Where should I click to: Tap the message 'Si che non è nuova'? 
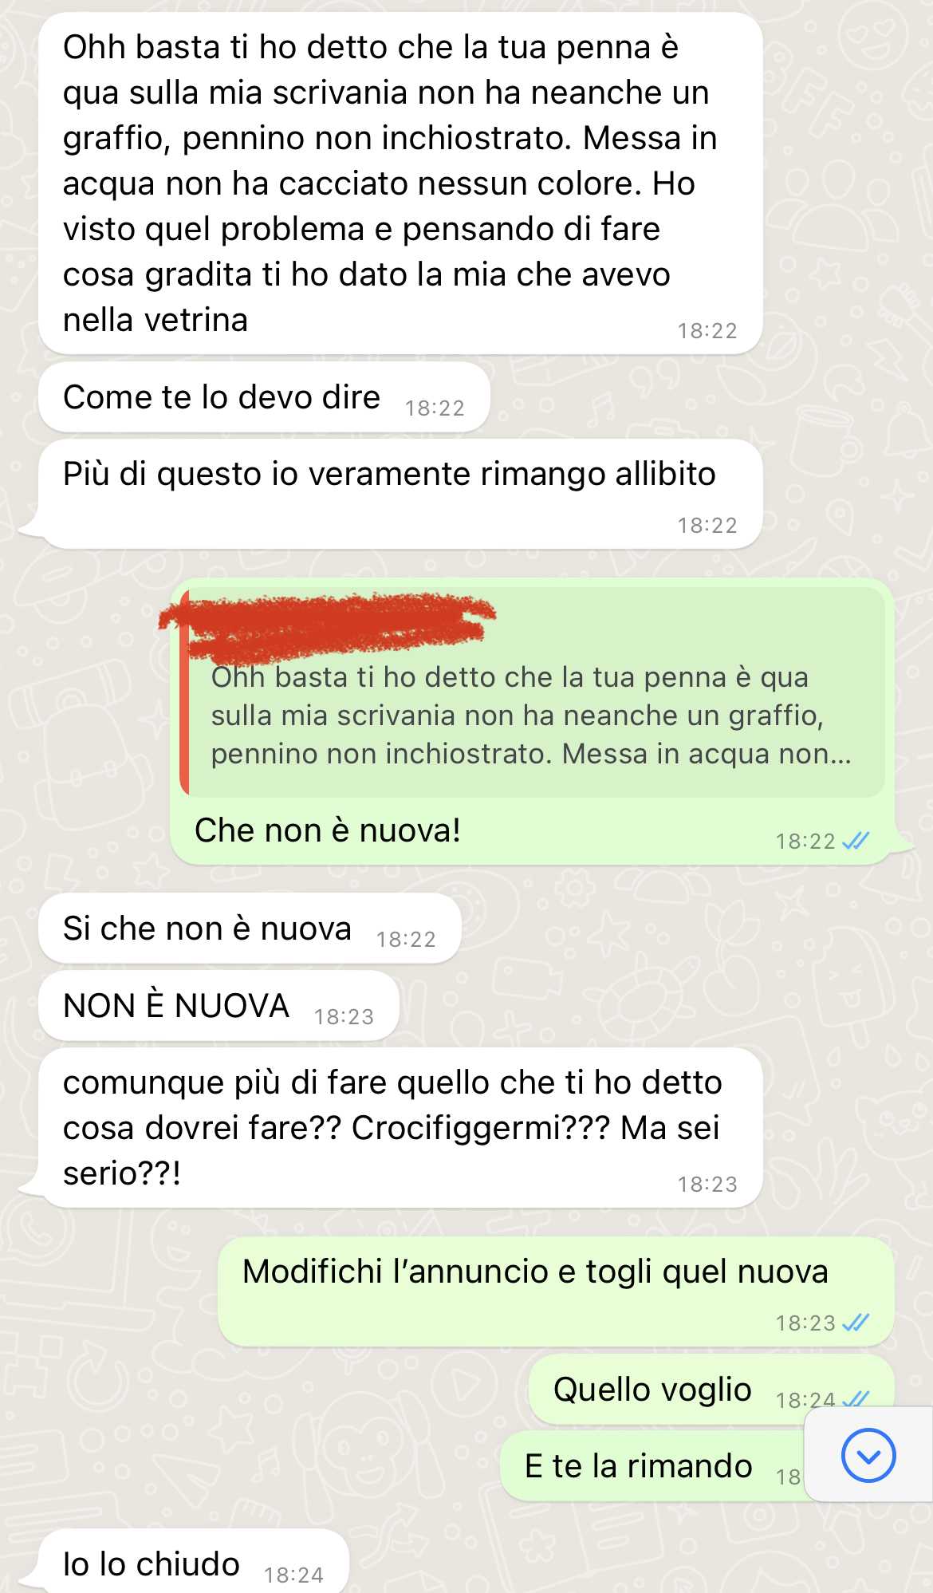click(250, 929)
